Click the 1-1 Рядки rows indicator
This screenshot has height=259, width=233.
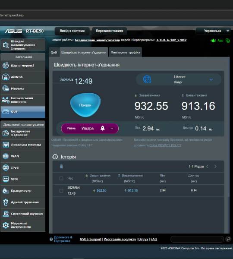pyautogui.click(x=196, y=167)
